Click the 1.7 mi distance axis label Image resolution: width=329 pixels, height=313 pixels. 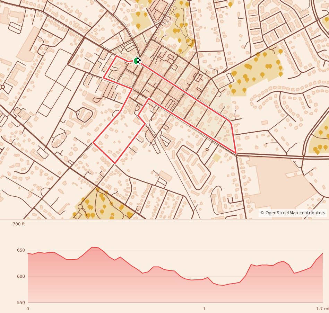322,309
